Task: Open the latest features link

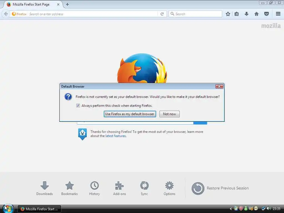Action: point(116,136)
